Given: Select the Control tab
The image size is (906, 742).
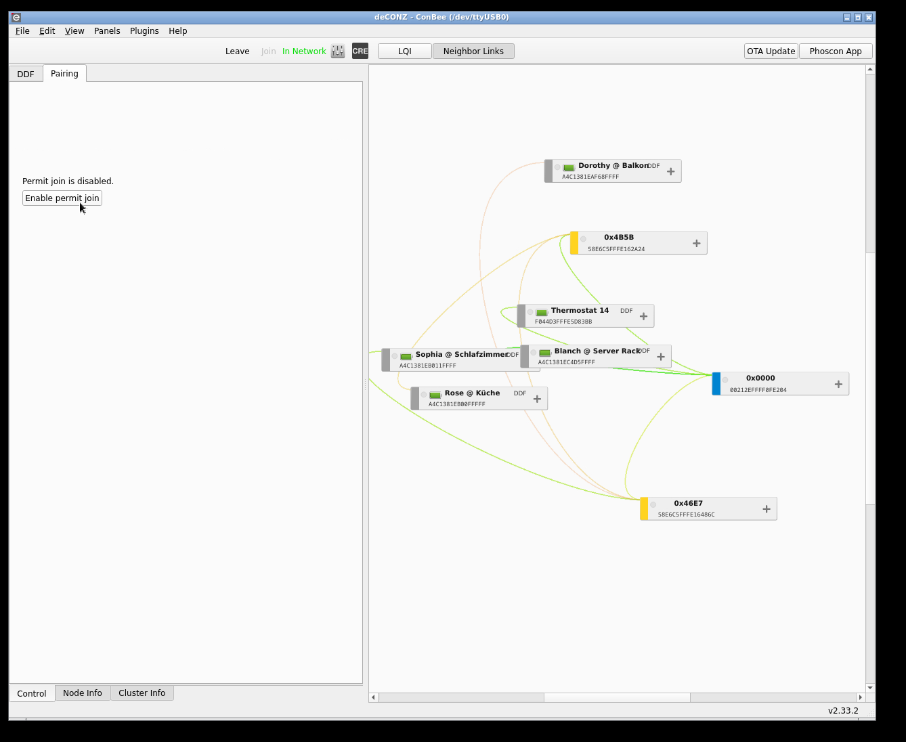Looking at the screenshot, I should 32,693.
